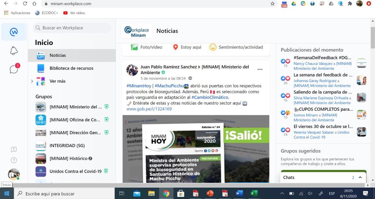The width and height of the screenshot is (375, 199).
Task: Open the Chrome profile avatar
Action: pyautogui.click(x=360, y=4)
